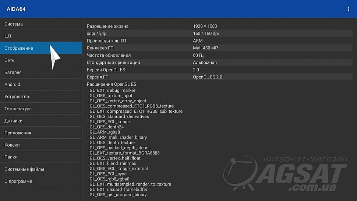
Task: Open the О программе section
Action: 41,181
